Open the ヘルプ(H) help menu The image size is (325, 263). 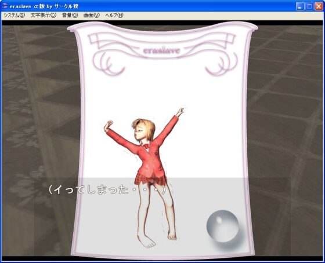point(114,15)
